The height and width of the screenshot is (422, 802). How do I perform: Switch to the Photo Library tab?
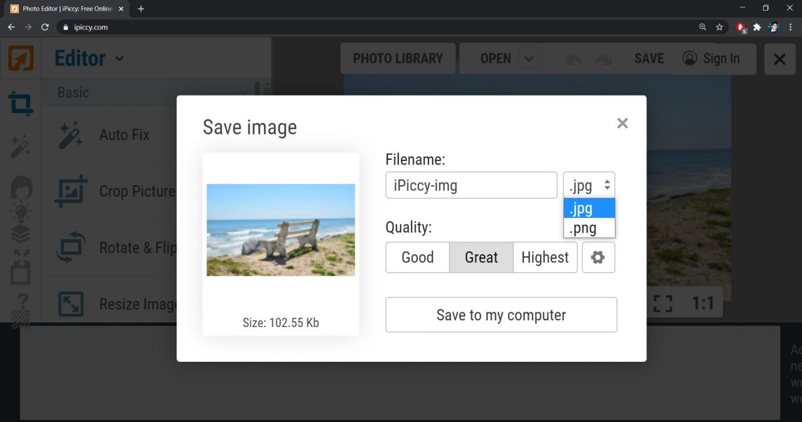398,58
